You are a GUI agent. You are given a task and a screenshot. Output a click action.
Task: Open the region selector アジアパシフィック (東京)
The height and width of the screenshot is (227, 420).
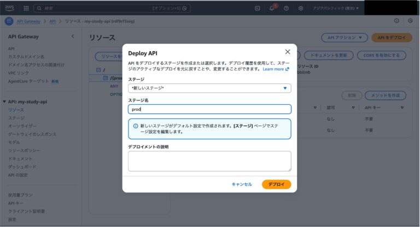(336, 8)
